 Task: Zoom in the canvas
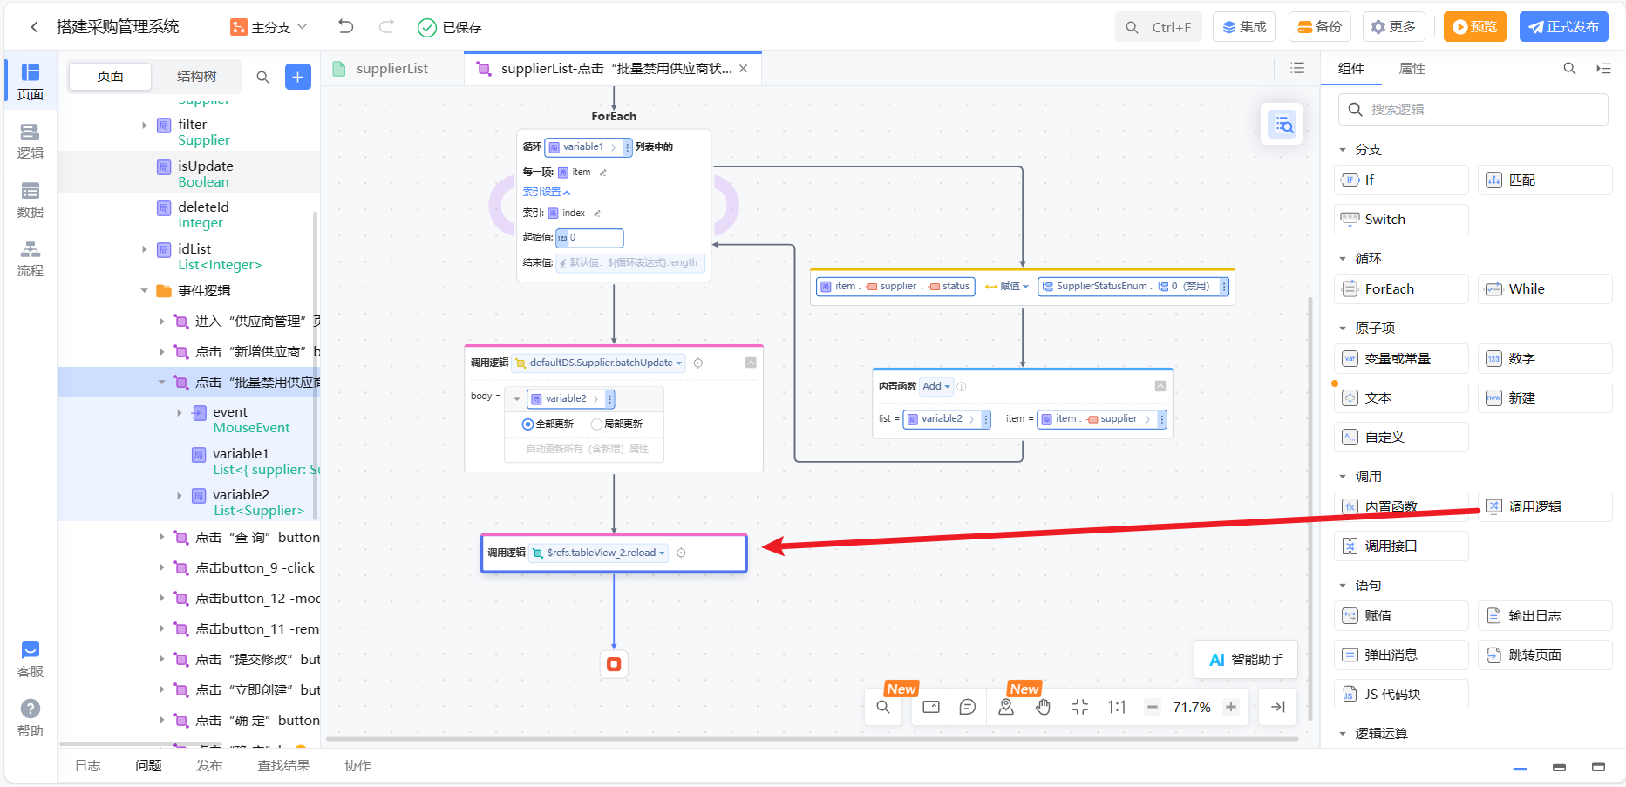(x=1231, y=707)
